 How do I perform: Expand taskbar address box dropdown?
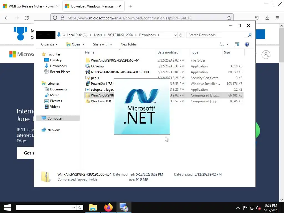tap(74, 207)
